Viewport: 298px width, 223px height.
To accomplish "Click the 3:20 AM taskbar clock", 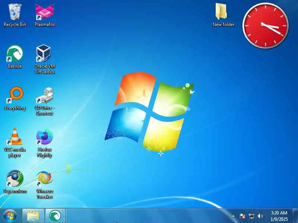I will (x=279, y=216).
